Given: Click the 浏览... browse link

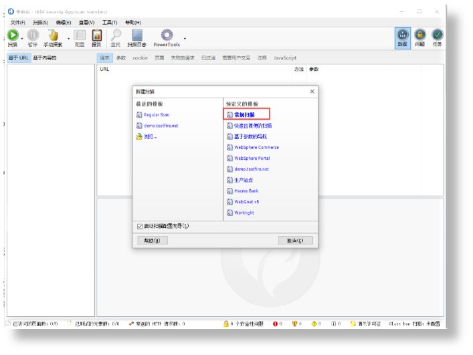Looking at the screenshot, I should pos(150,136).
